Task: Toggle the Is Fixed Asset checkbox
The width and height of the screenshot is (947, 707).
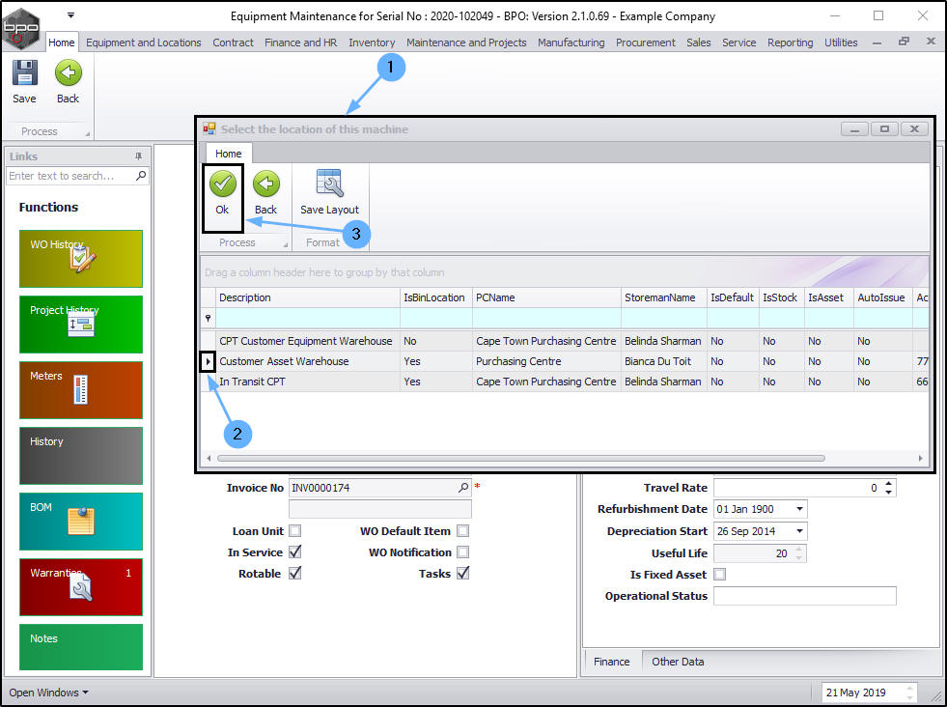Action: point(720,574)
